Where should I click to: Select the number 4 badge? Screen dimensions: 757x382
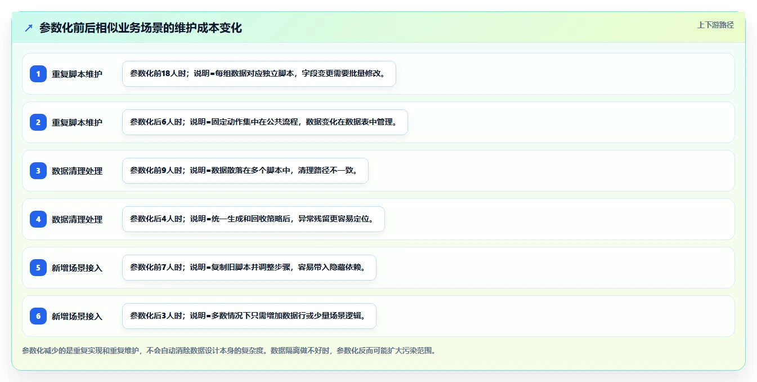[x=38, y=219]
